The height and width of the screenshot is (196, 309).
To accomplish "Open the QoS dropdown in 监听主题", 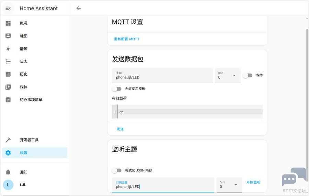I will click(229, 185).
